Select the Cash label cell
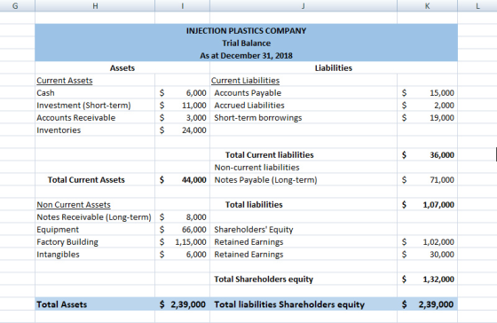The height and width of the screenshot is (323, 497). [x=95, y=93]
